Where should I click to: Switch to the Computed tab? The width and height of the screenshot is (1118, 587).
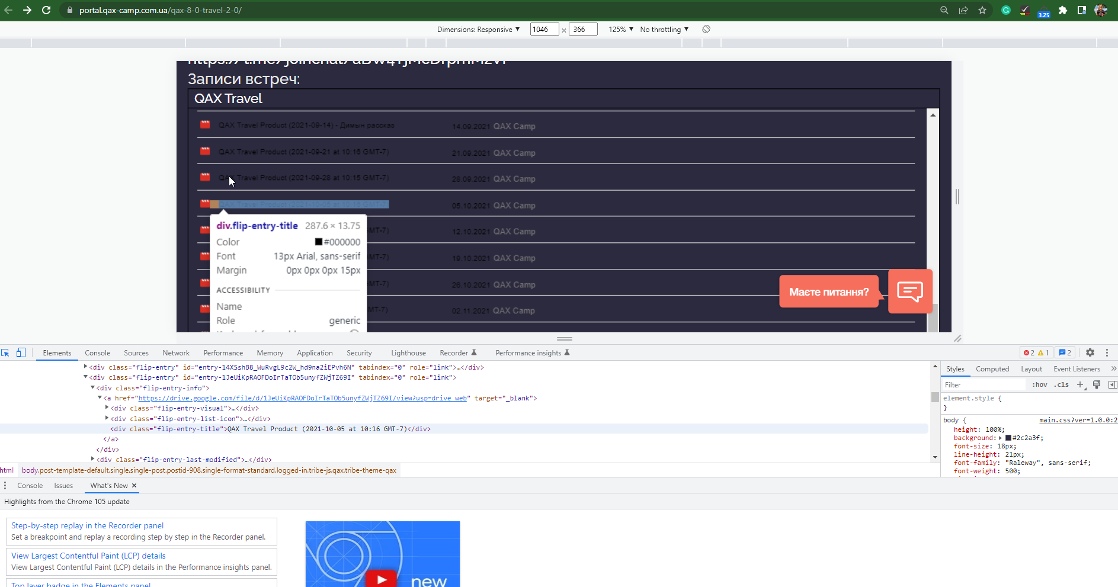click(992, 368)
